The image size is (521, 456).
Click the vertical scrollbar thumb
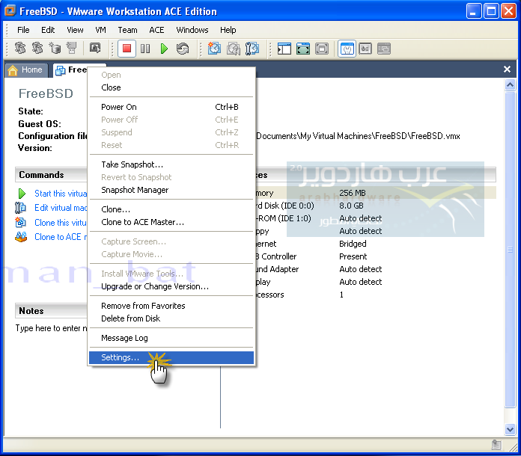(x=510, y=250)
